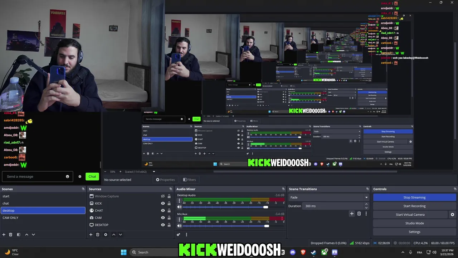
Task: Unlock the Window Capture source
Action: [x=169, y=196]
